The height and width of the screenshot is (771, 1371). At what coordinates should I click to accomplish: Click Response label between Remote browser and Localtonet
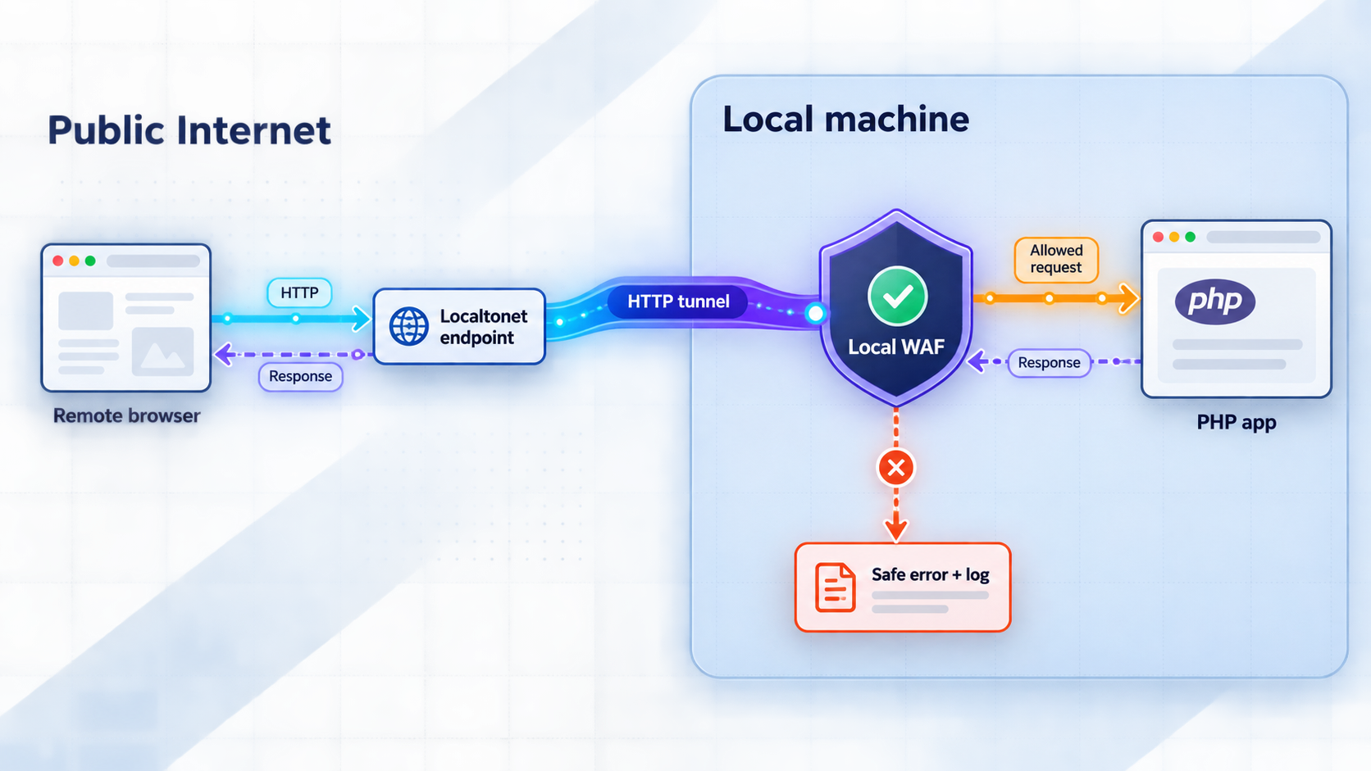300,377
